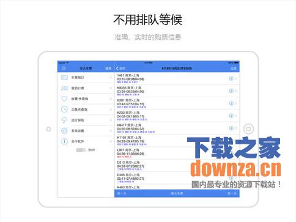Select train K281 Nanjing-Shanghai row
This screenshot has width=296, height=222.
(x=177, y=103)
